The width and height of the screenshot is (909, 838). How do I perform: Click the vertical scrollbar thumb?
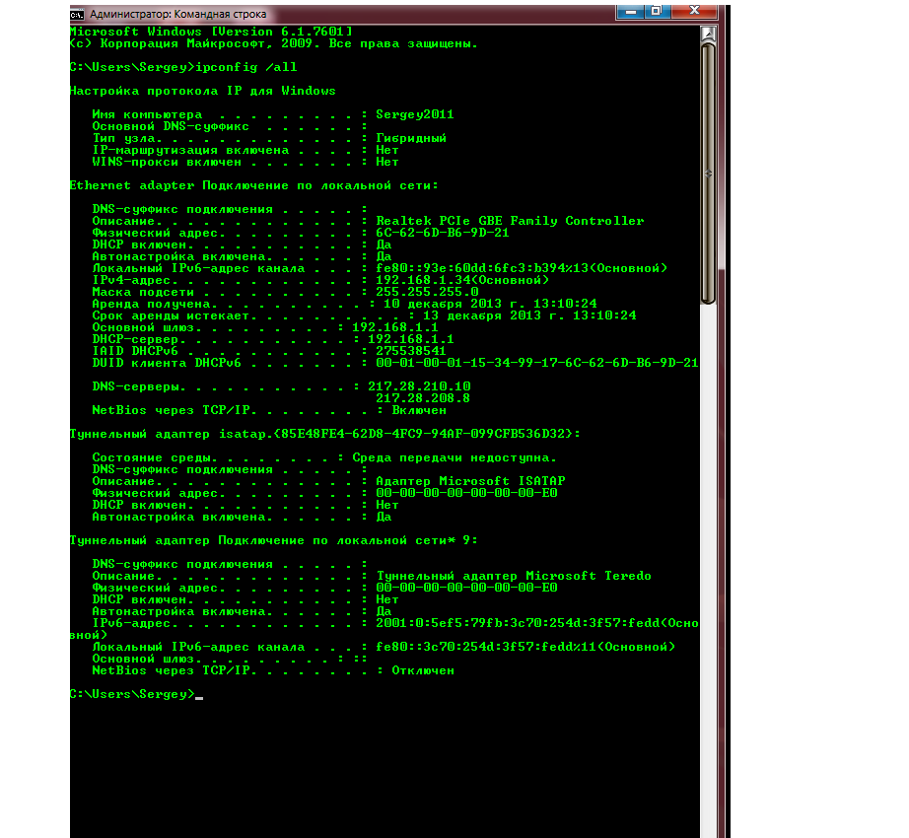click(708, 174)
